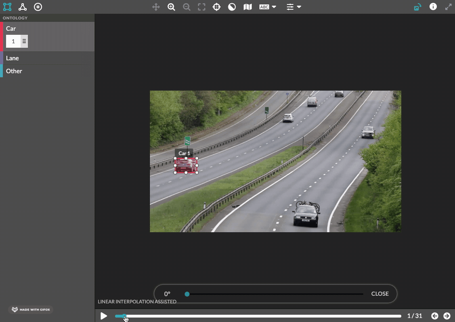Click the Car 1 label tag

pos(184,153)
